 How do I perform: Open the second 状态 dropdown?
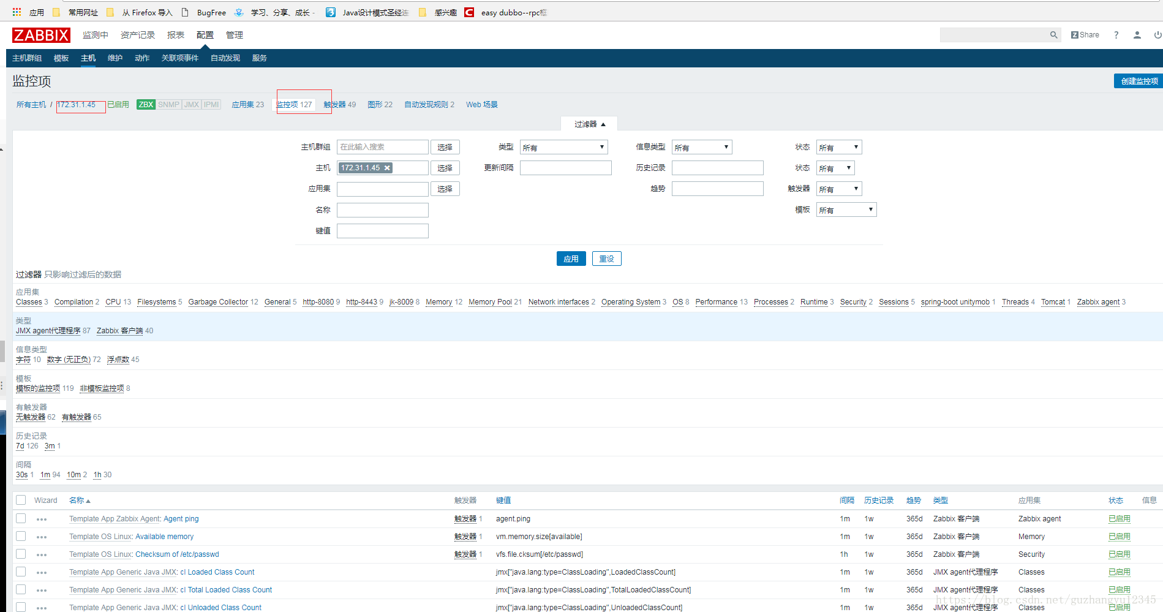(835, 168)
